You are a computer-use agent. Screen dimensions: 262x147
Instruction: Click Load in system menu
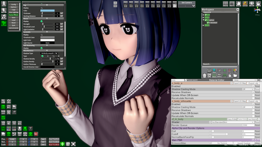(x=14, y=20)
